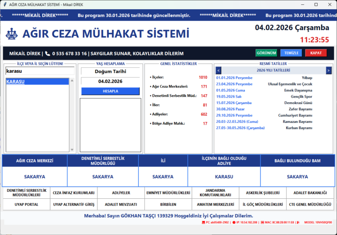Click the feather app icon in title bar

(x=5, y=4)
